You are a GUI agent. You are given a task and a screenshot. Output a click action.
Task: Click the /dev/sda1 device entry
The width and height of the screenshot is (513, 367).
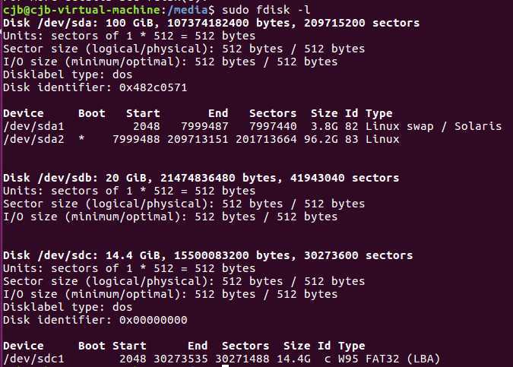coord(33,126)
